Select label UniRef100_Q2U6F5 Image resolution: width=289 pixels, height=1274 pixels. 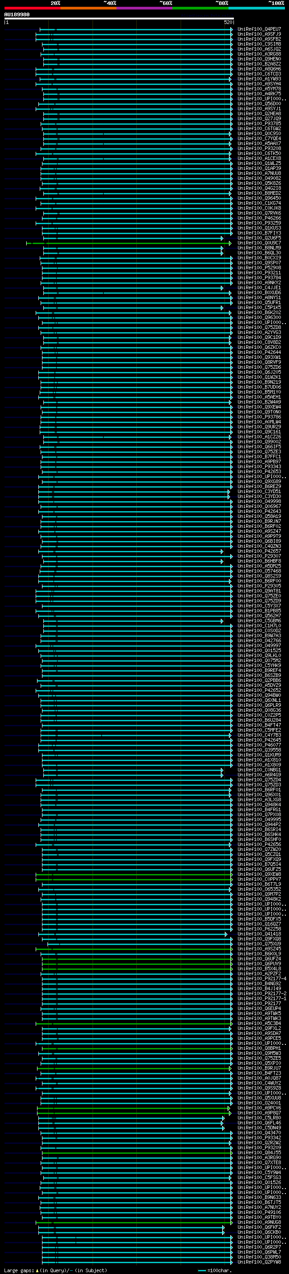pyautogui.click(x=259, y=238)
